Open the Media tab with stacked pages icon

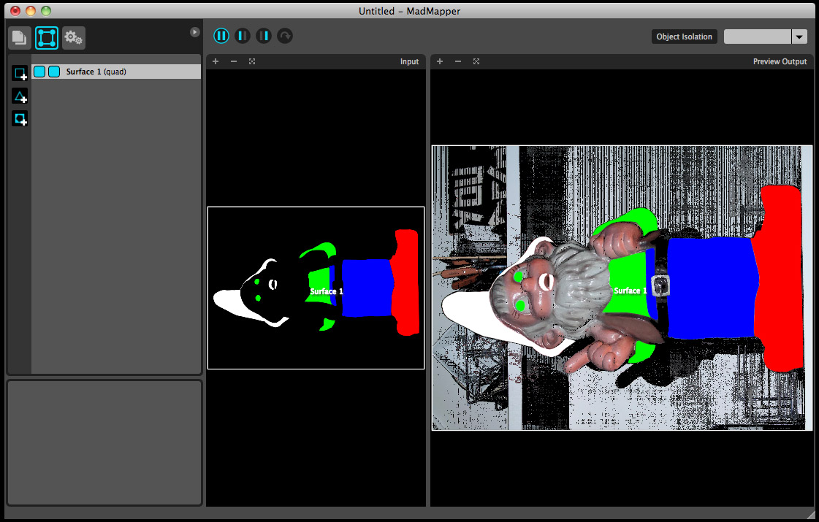click(20, 37)
